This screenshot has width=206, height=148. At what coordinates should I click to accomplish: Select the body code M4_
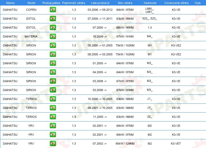coord(150,36)
